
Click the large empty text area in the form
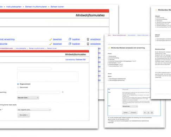[48, 77]
